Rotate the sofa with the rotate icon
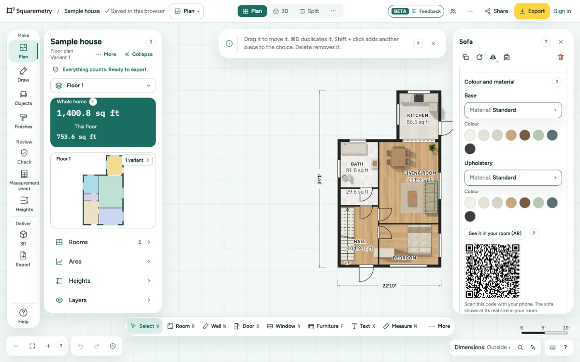The height and width of the screenshot is (362, 580). [479, 57]
